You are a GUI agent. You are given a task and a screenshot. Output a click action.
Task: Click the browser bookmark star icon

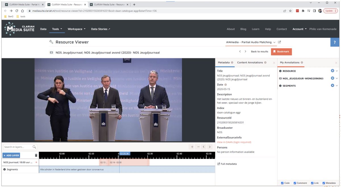290,11
